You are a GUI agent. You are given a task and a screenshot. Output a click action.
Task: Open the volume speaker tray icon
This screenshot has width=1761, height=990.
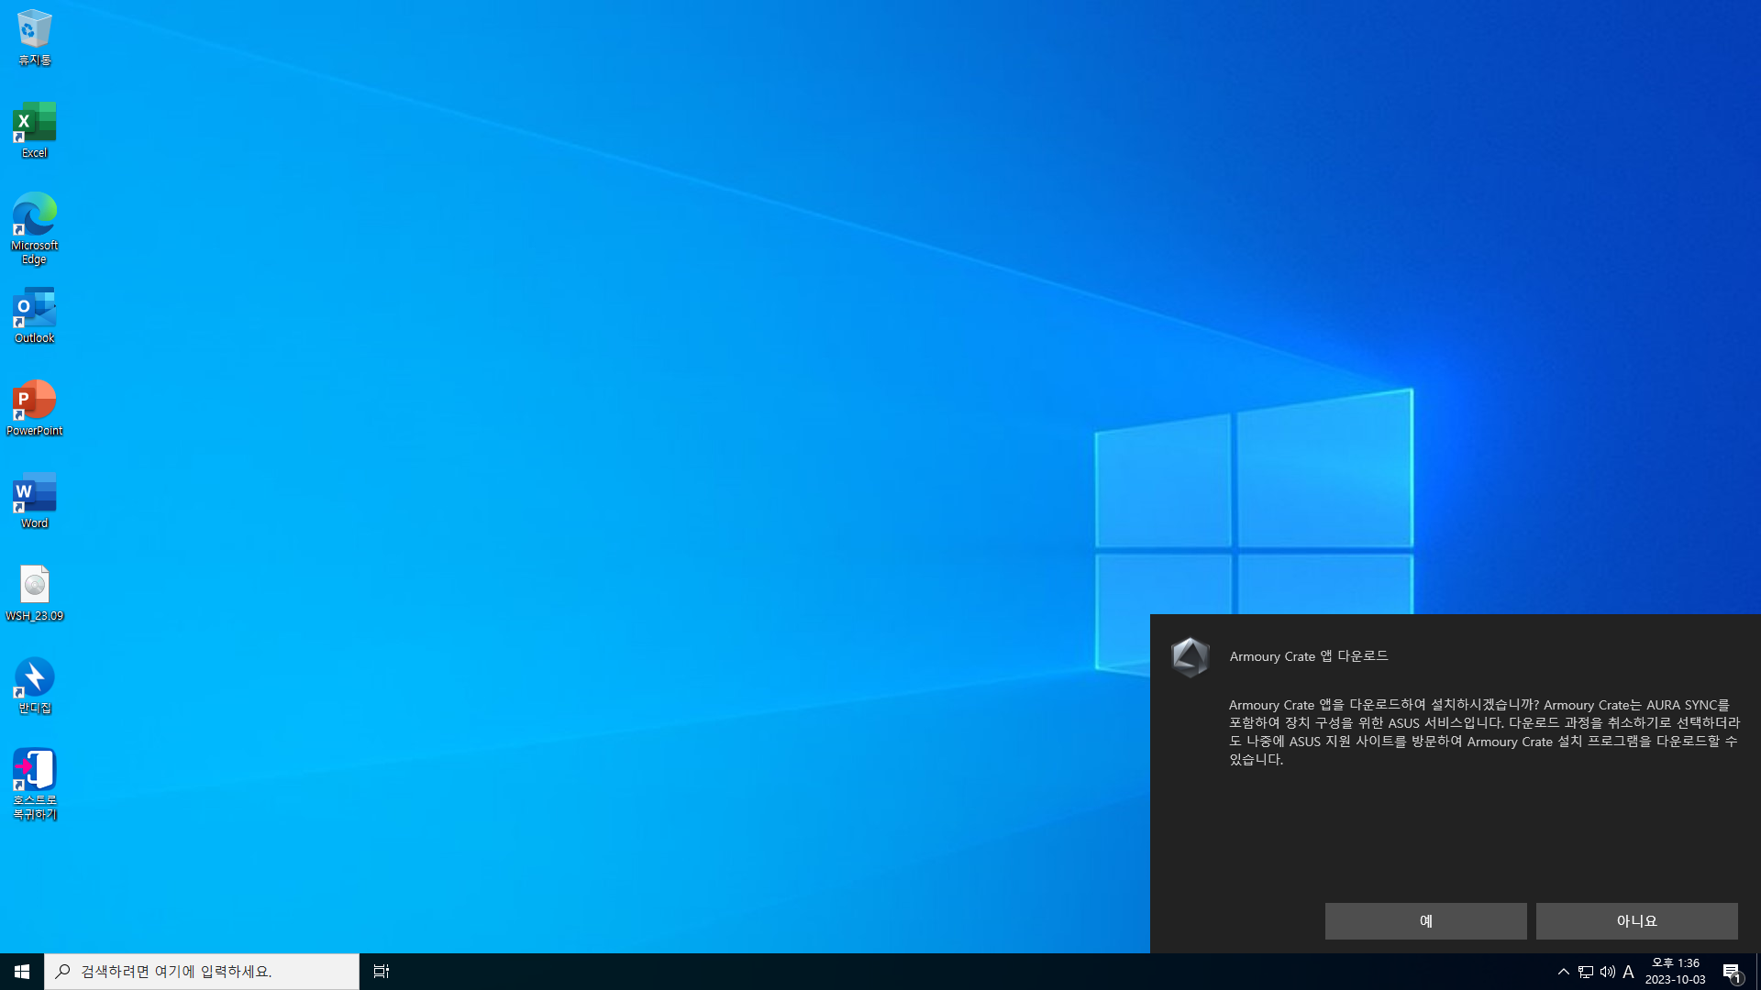1608,972
